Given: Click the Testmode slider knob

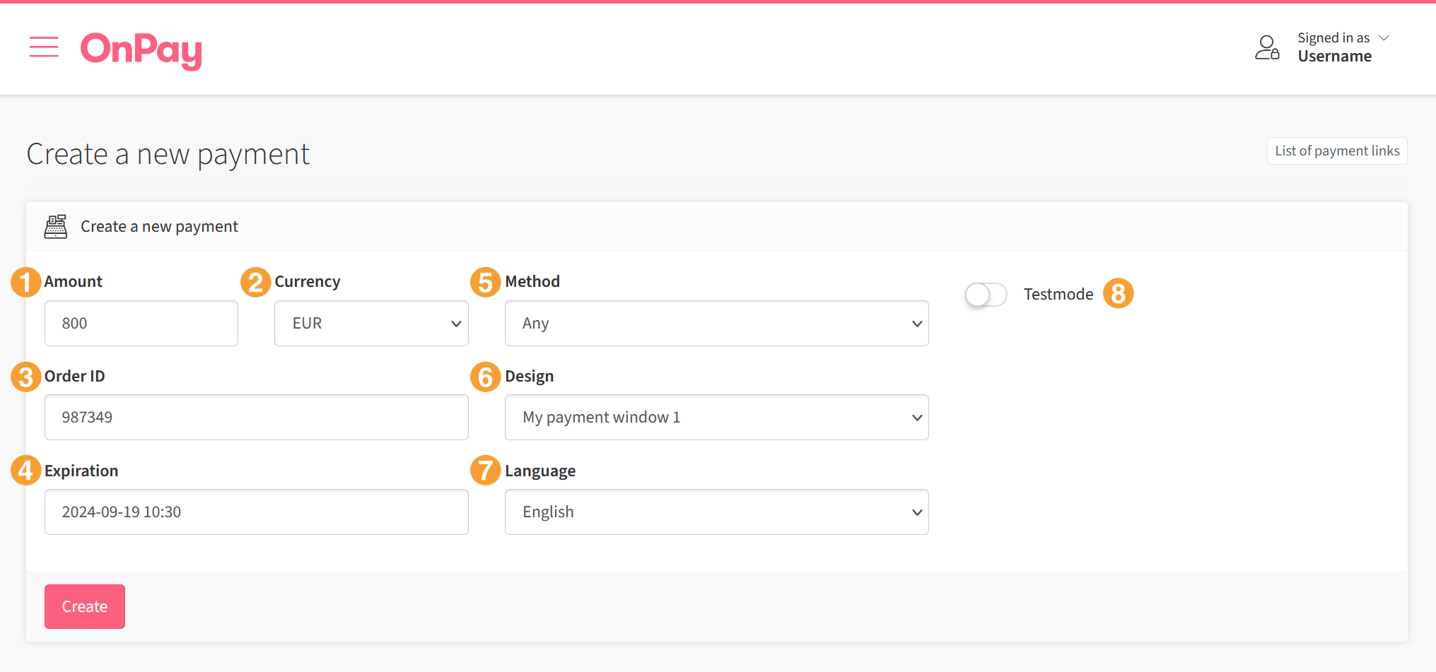Looking at the screenshot, I should (976, 295).
